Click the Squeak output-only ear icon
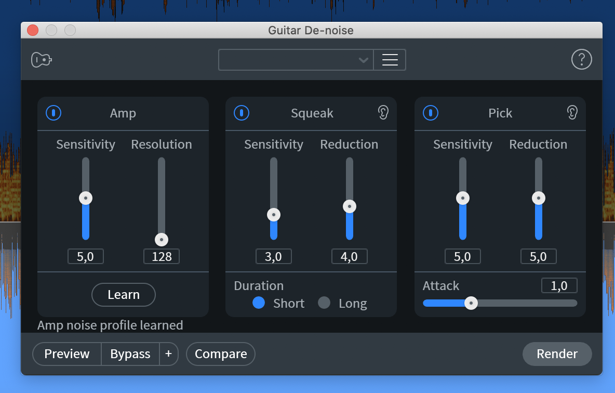Screen dimensions: 615x393 pyautogui.click(x=383, y=113)
